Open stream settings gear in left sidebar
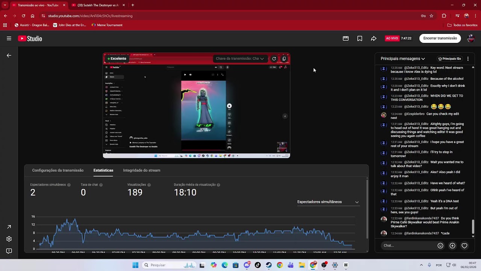This screenshot has height=271, width=481. tap(9, 239)
